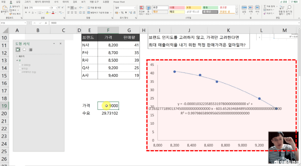Screen dimensions: 301x166
Task: Expand the formula bar
Action: 299,23
